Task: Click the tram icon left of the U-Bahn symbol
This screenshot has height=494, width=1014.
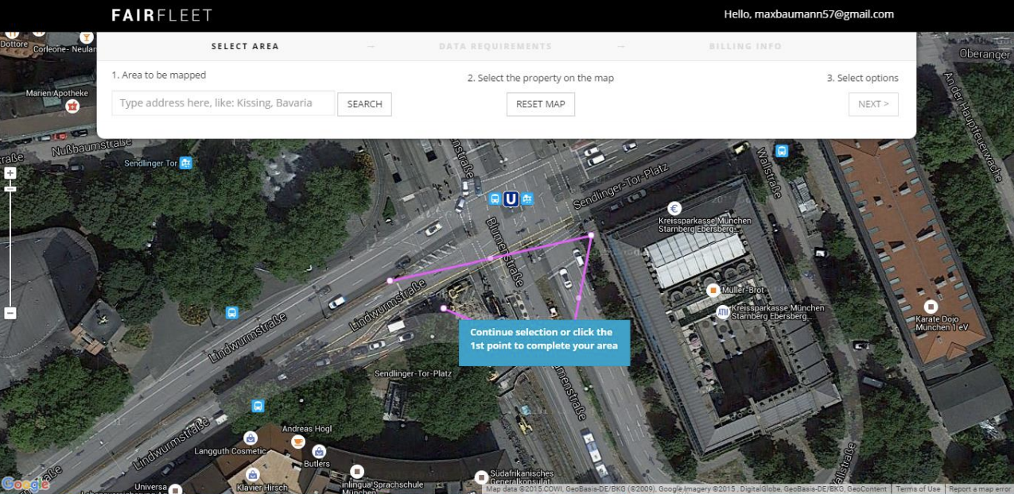Action: tap(495, 199)
